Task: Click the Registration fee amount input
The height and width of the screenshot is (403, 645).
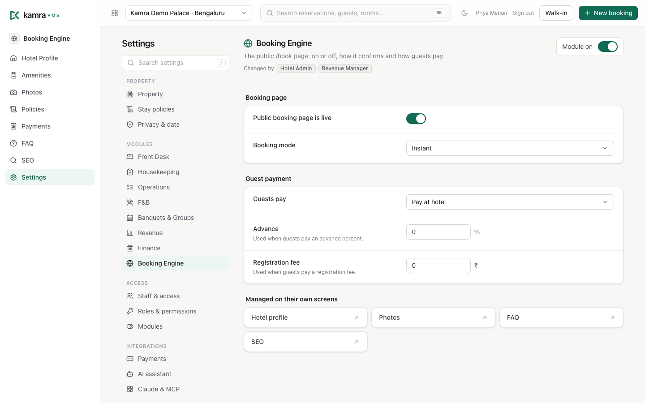Action: pyautogui.click(x=439, y=266)
